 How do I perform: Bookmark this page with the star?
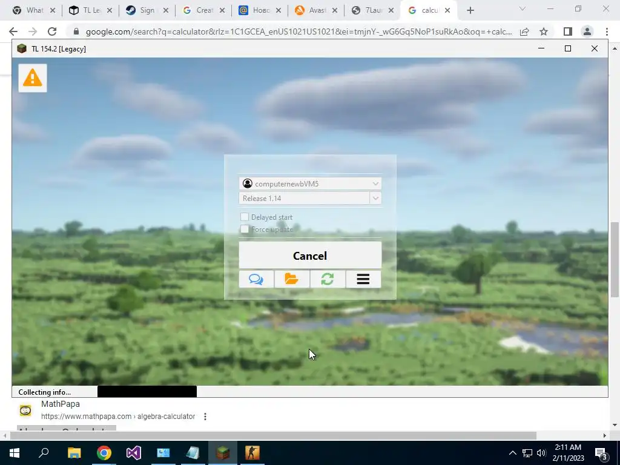(x=544, y=31)
